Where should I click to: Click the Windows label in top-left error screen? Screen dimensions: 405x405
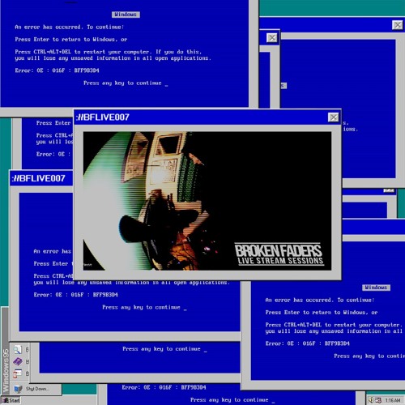click(x=126, y=15)
